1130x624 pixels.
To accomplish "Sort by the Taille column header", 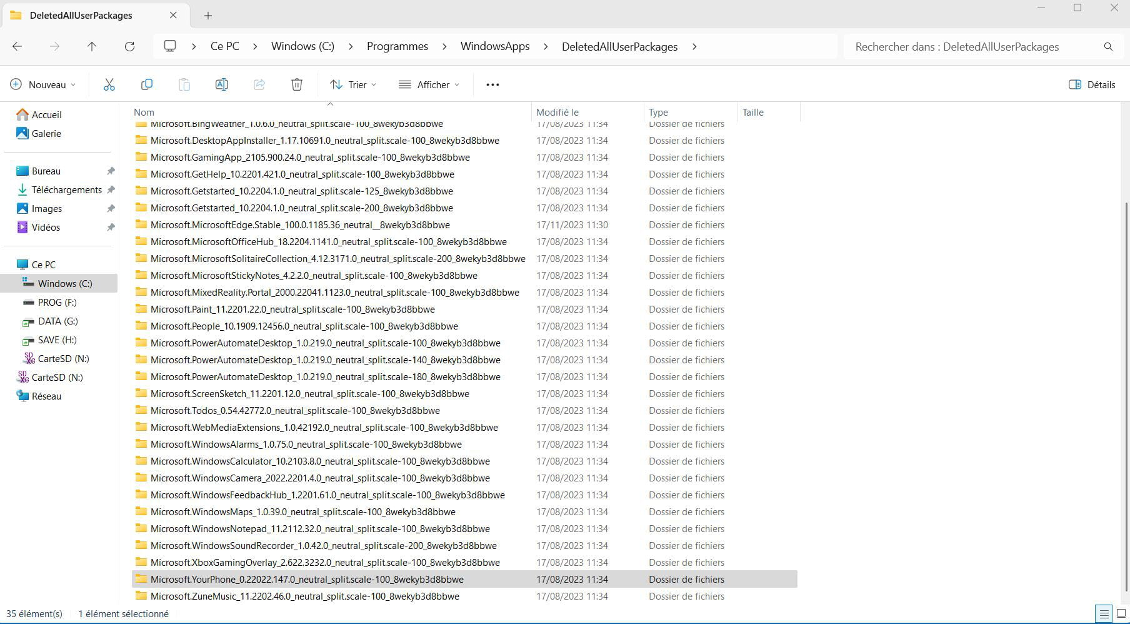I will [x=768, y=112].
